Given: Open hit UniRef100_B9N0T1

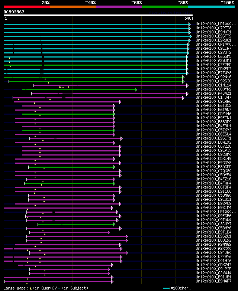Looking at the screenshot, I should pyautogui.click(x=213, y=32).
